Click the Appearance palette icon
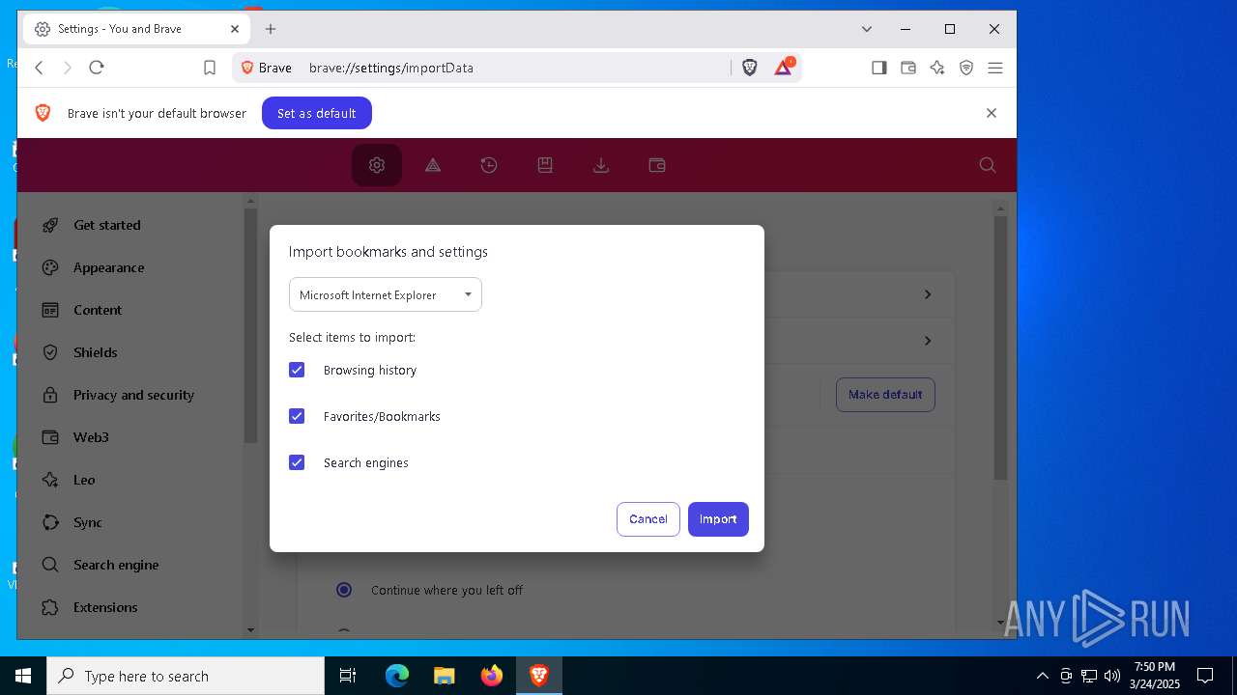This screenshot has width=1237, height=695. [51, 267]
